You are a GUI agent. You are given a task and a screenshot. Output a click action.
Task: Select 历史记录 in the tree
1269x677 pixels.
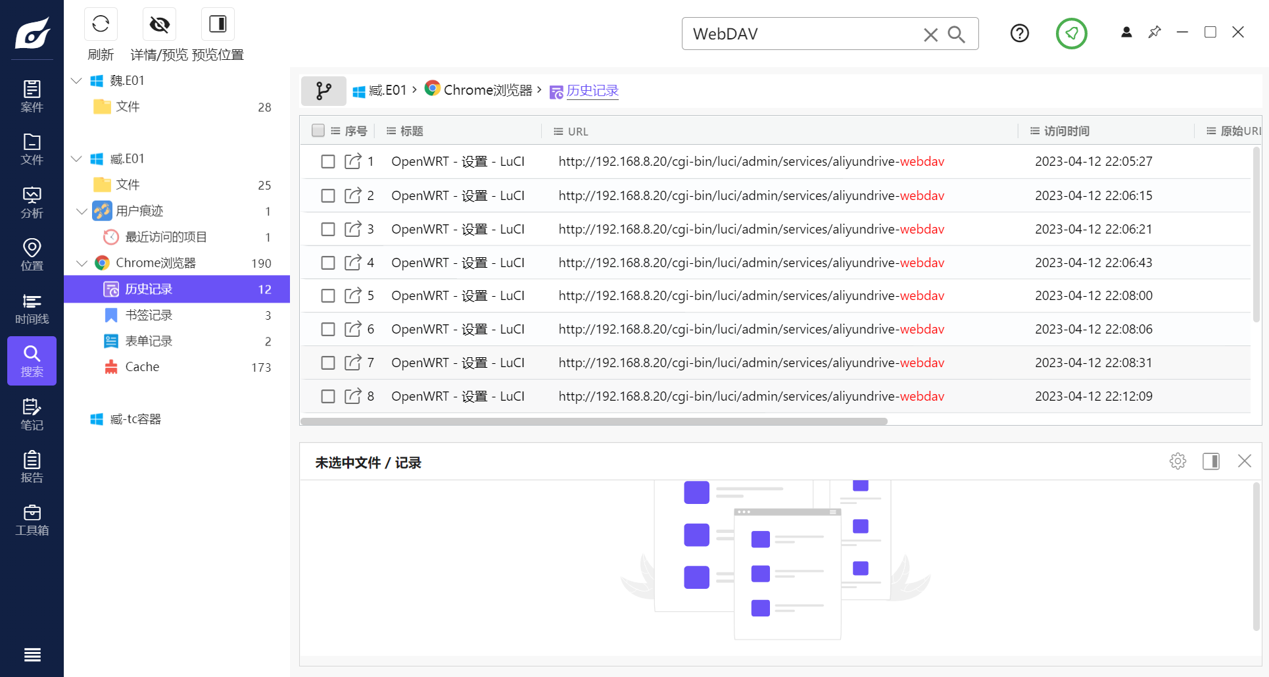pyautogui.click(x=177, y=289)
